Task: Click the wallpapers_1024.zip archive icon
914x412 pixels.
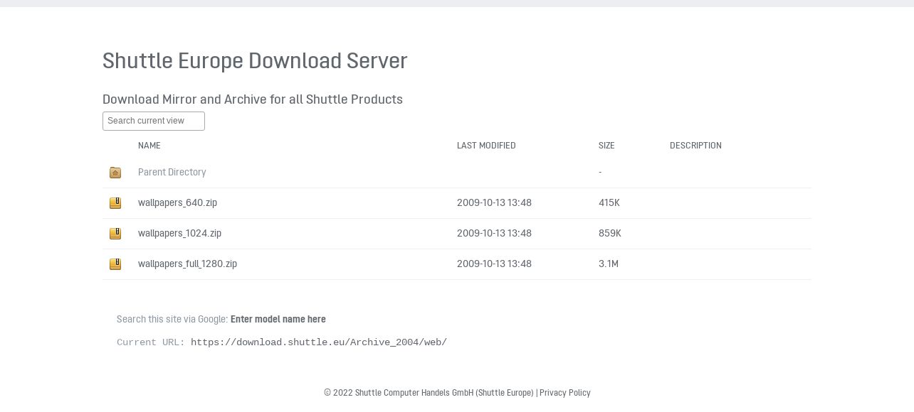Action: click(x=115, y=234)
